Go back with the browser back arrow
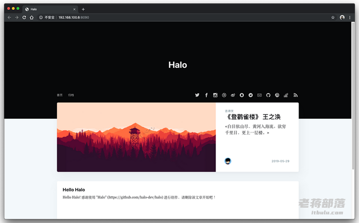Screen dimensions: 359x223 (9, 17)
